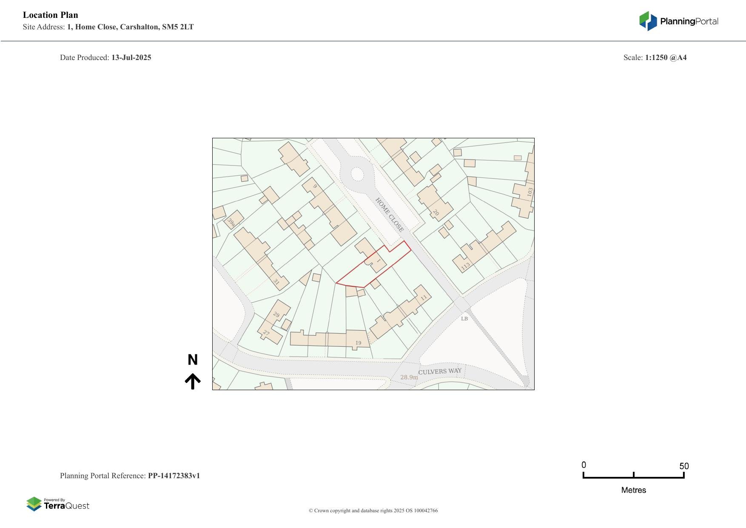
Task: Click the HOME CLOSE street label
Action: click(x=389, y=214)
